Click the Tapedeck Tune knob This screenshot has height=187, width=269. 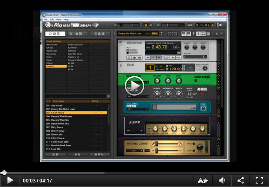click(195, 47)
